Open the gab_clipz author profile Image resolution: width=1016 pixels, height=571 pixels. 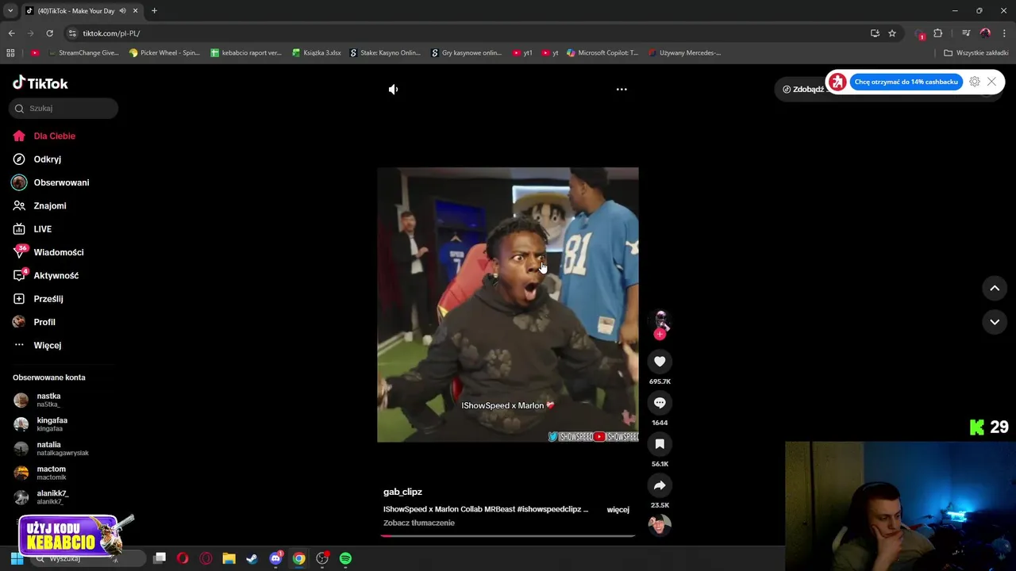coord(402,492)
